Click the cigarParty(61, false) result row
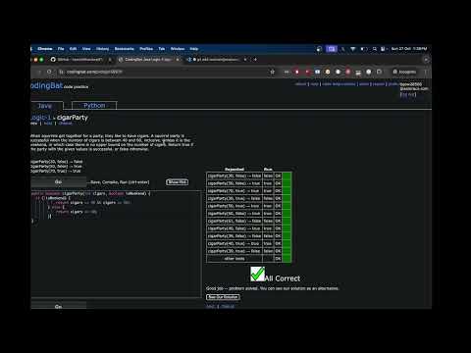471x353 pixels. pyautogui.click(x=248, y=221)
